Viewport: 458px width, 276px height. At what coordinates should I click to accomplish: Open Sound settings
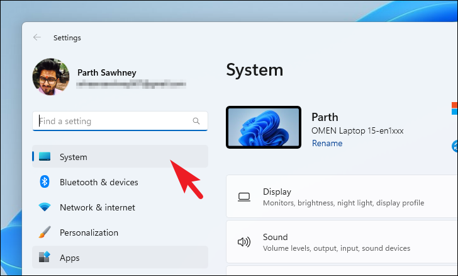(342, 242)
